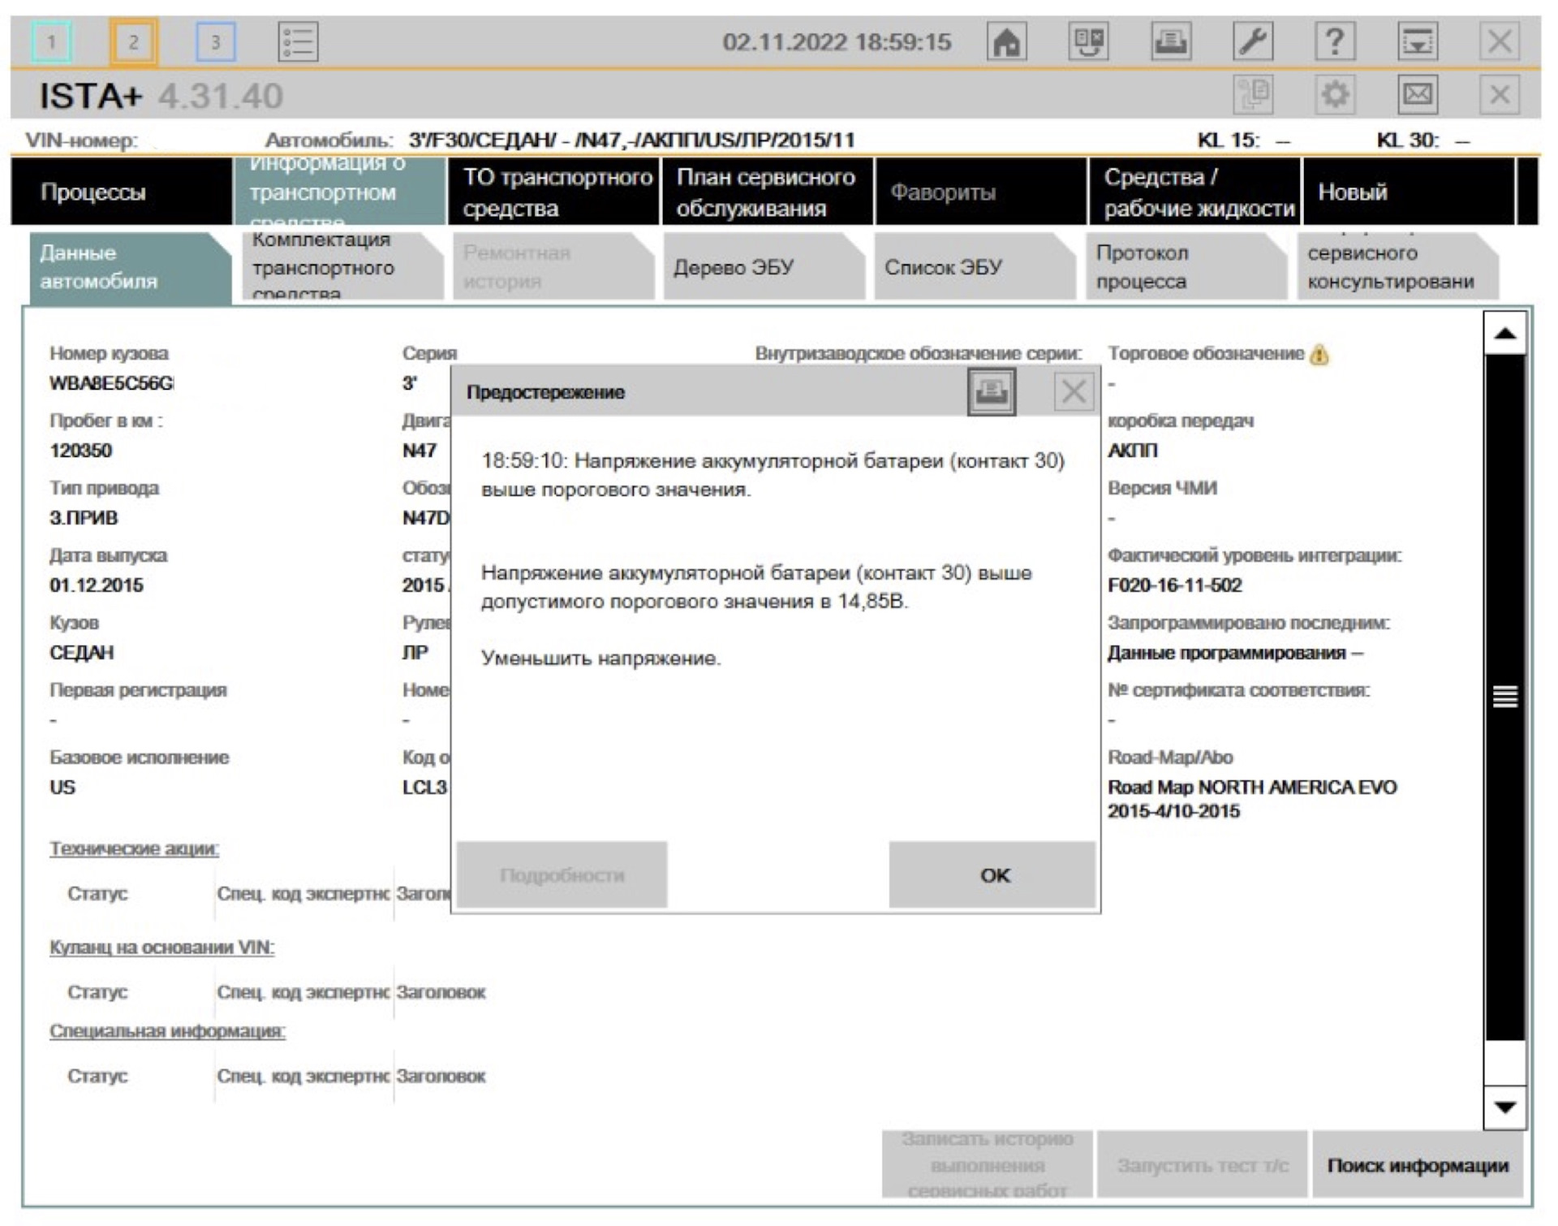Click production date 01.12.2015

click(96, 585)
